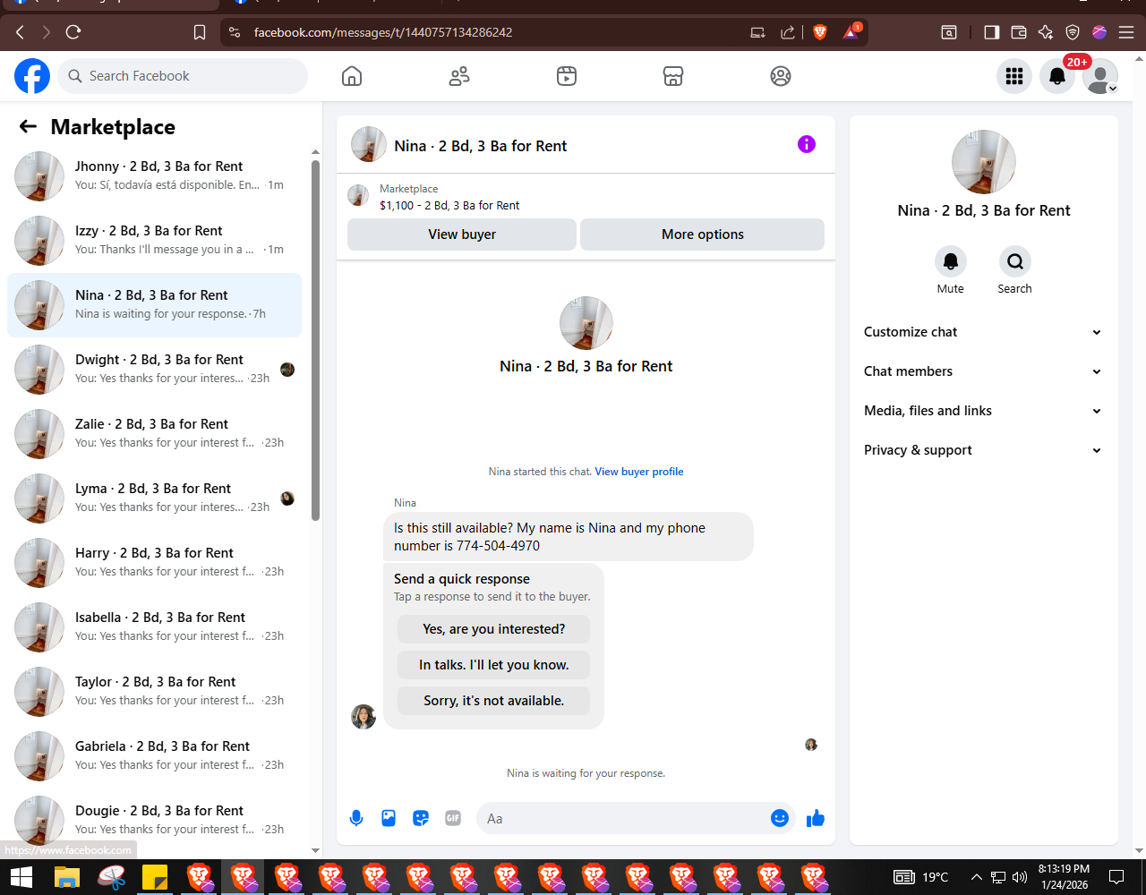The image size is (1146, 895).
Task: Focus the Search Facebook field
Action: (x=183, y=76)
